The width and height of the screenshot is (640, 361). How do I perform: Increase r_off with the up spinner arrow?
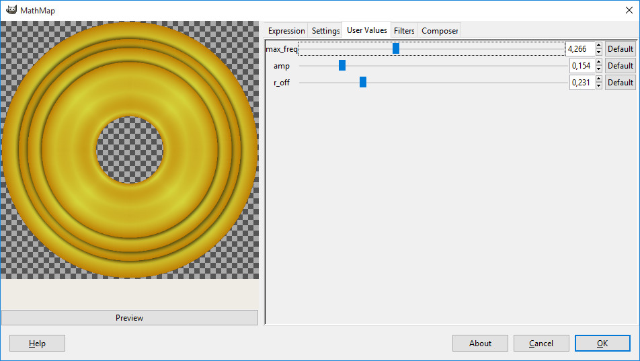pos(599,79)
